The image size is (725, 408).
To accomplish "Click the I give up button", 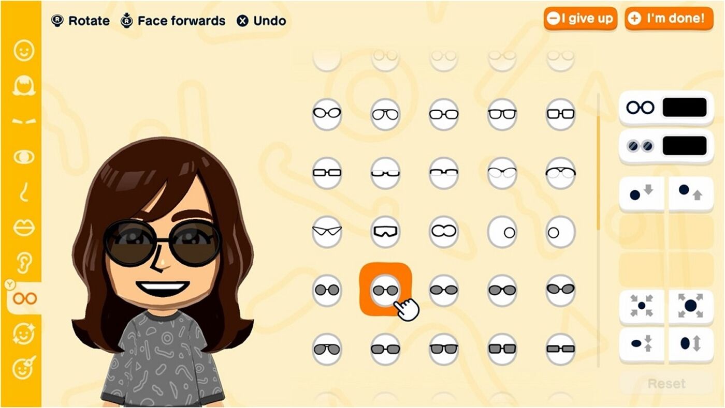I will [x=580, y=19].
